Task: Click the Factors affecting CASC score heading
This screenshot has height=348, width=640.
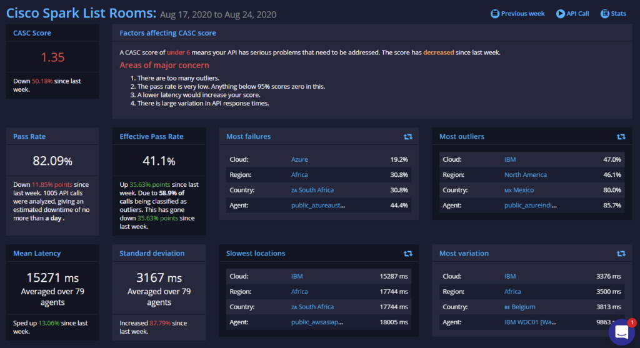Action: tap(167, 33)
